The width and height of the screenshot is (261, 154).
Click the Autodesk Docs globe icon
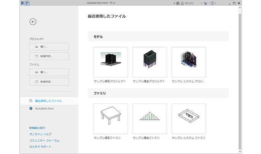pyautogui.click(x=31, y=108)
